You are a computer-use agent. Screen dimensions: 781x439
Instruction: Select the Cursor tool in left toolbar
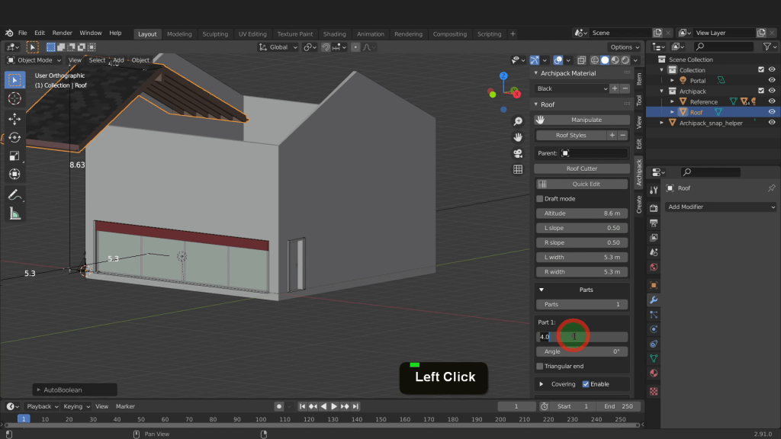(14, 99)
